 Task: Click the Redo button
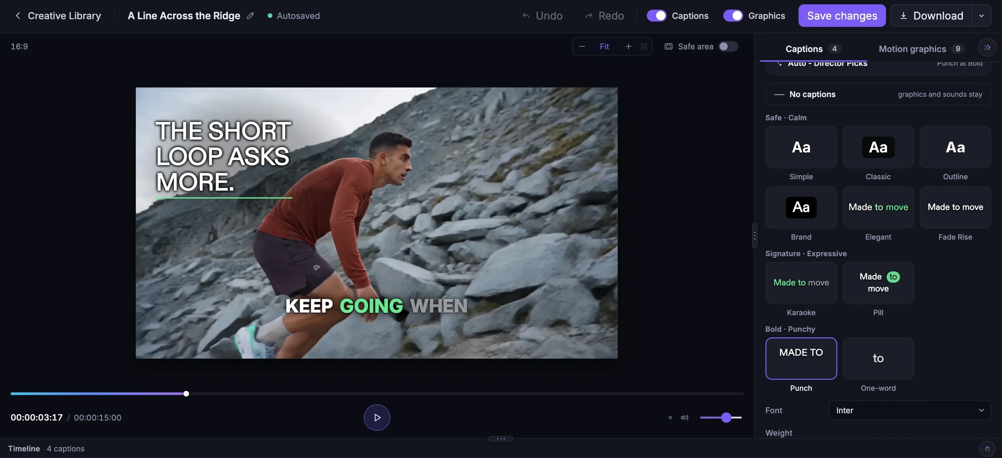[604, 16]
